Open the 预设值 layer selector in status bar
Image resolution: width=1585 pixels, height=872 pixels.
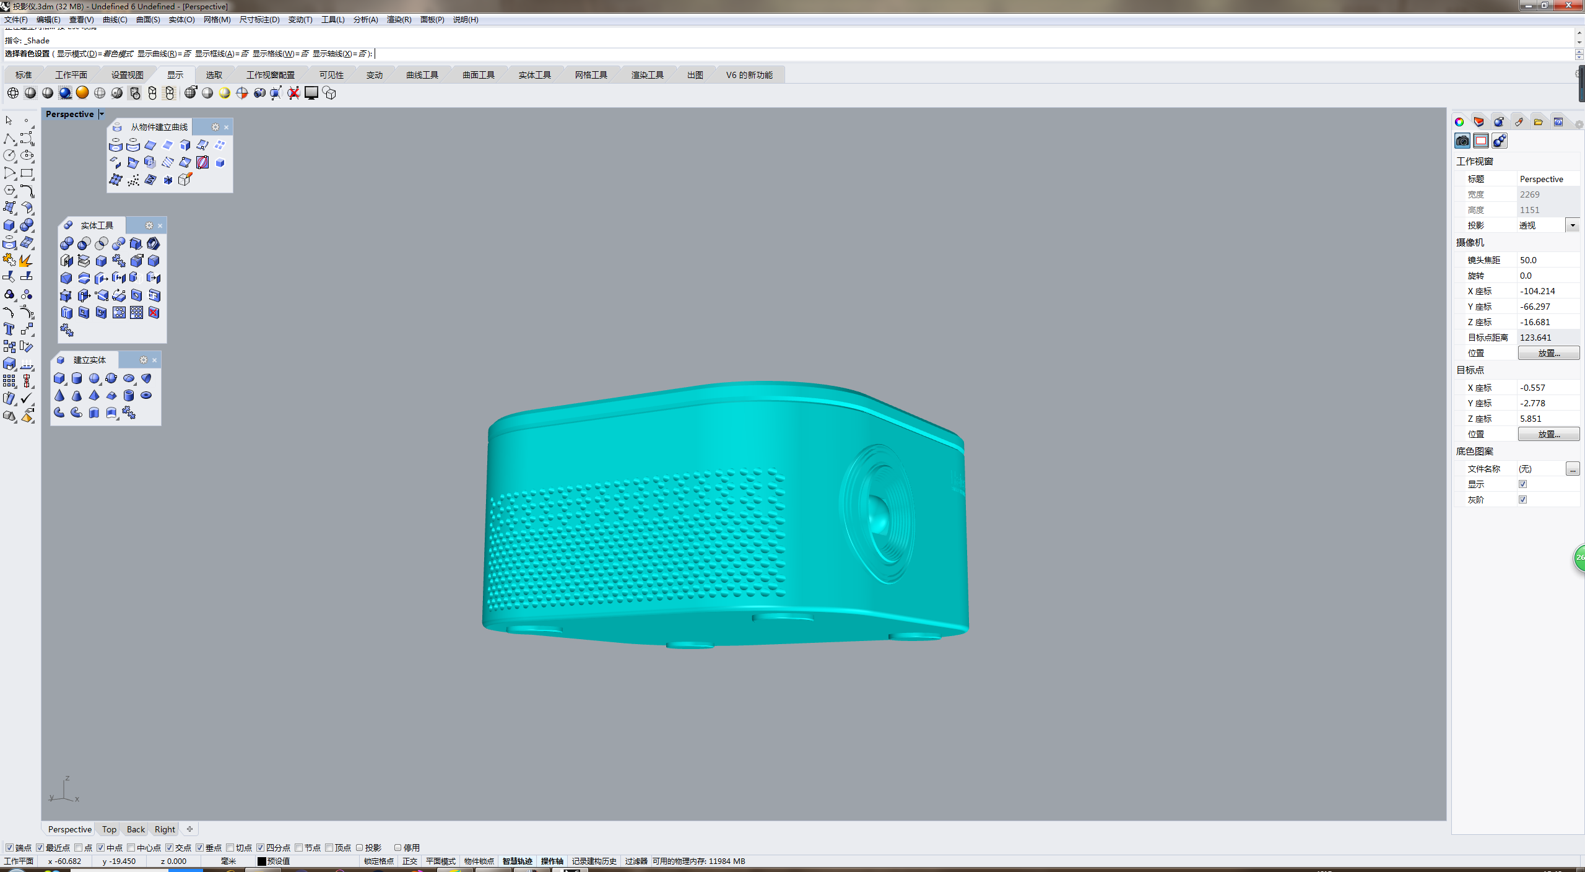point(279,861)
